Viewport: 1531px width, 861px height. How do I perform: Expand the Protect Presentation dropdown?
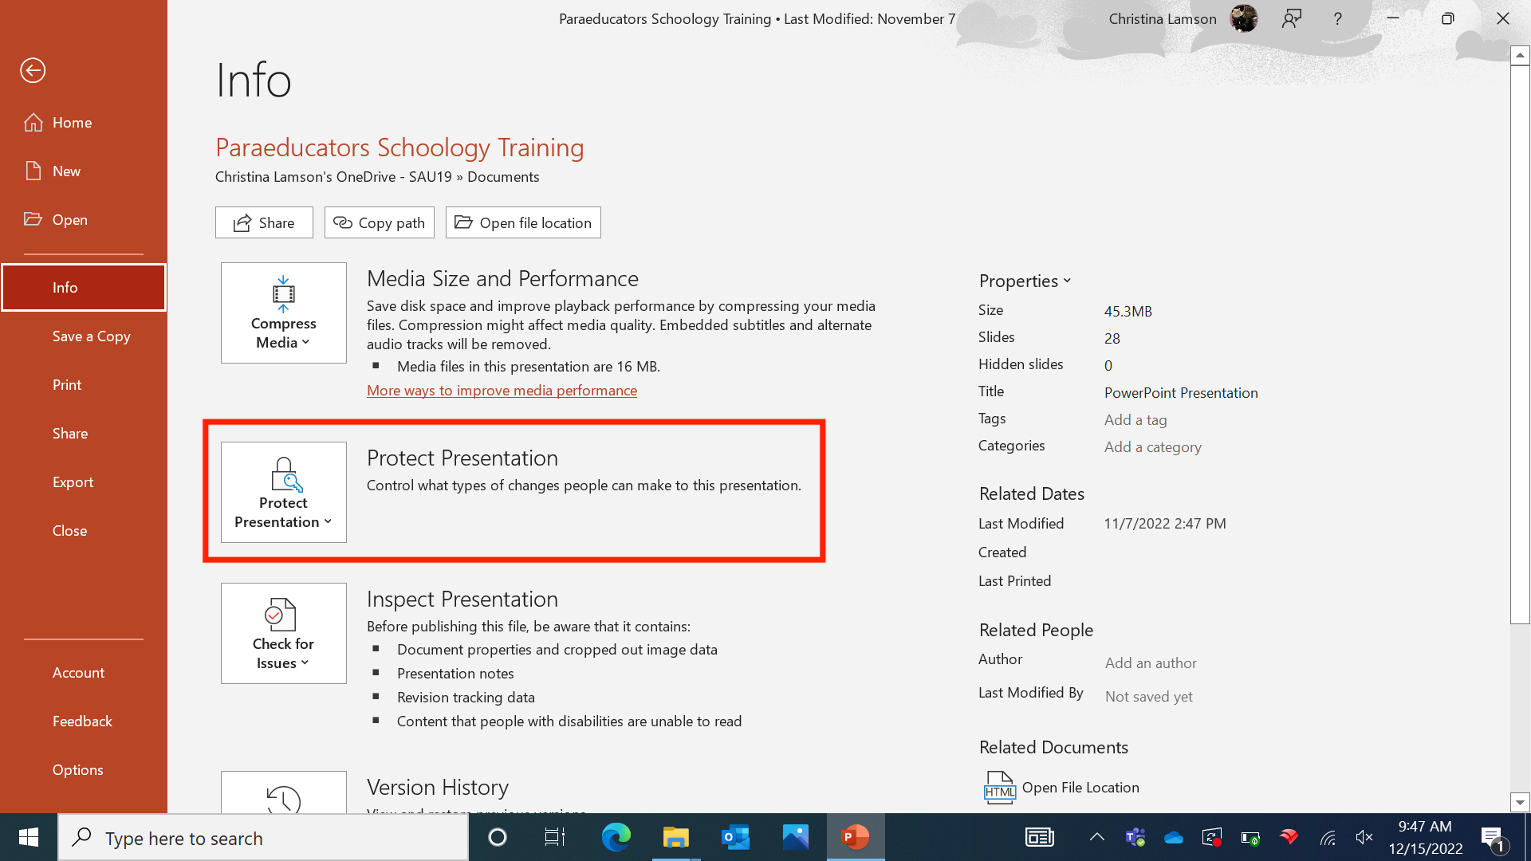click(x=284, y=493)
